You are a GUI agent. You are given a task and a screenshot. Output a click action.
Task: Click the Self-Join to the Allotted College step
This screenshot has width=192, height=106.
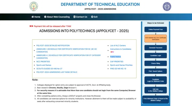coord(155,90)
